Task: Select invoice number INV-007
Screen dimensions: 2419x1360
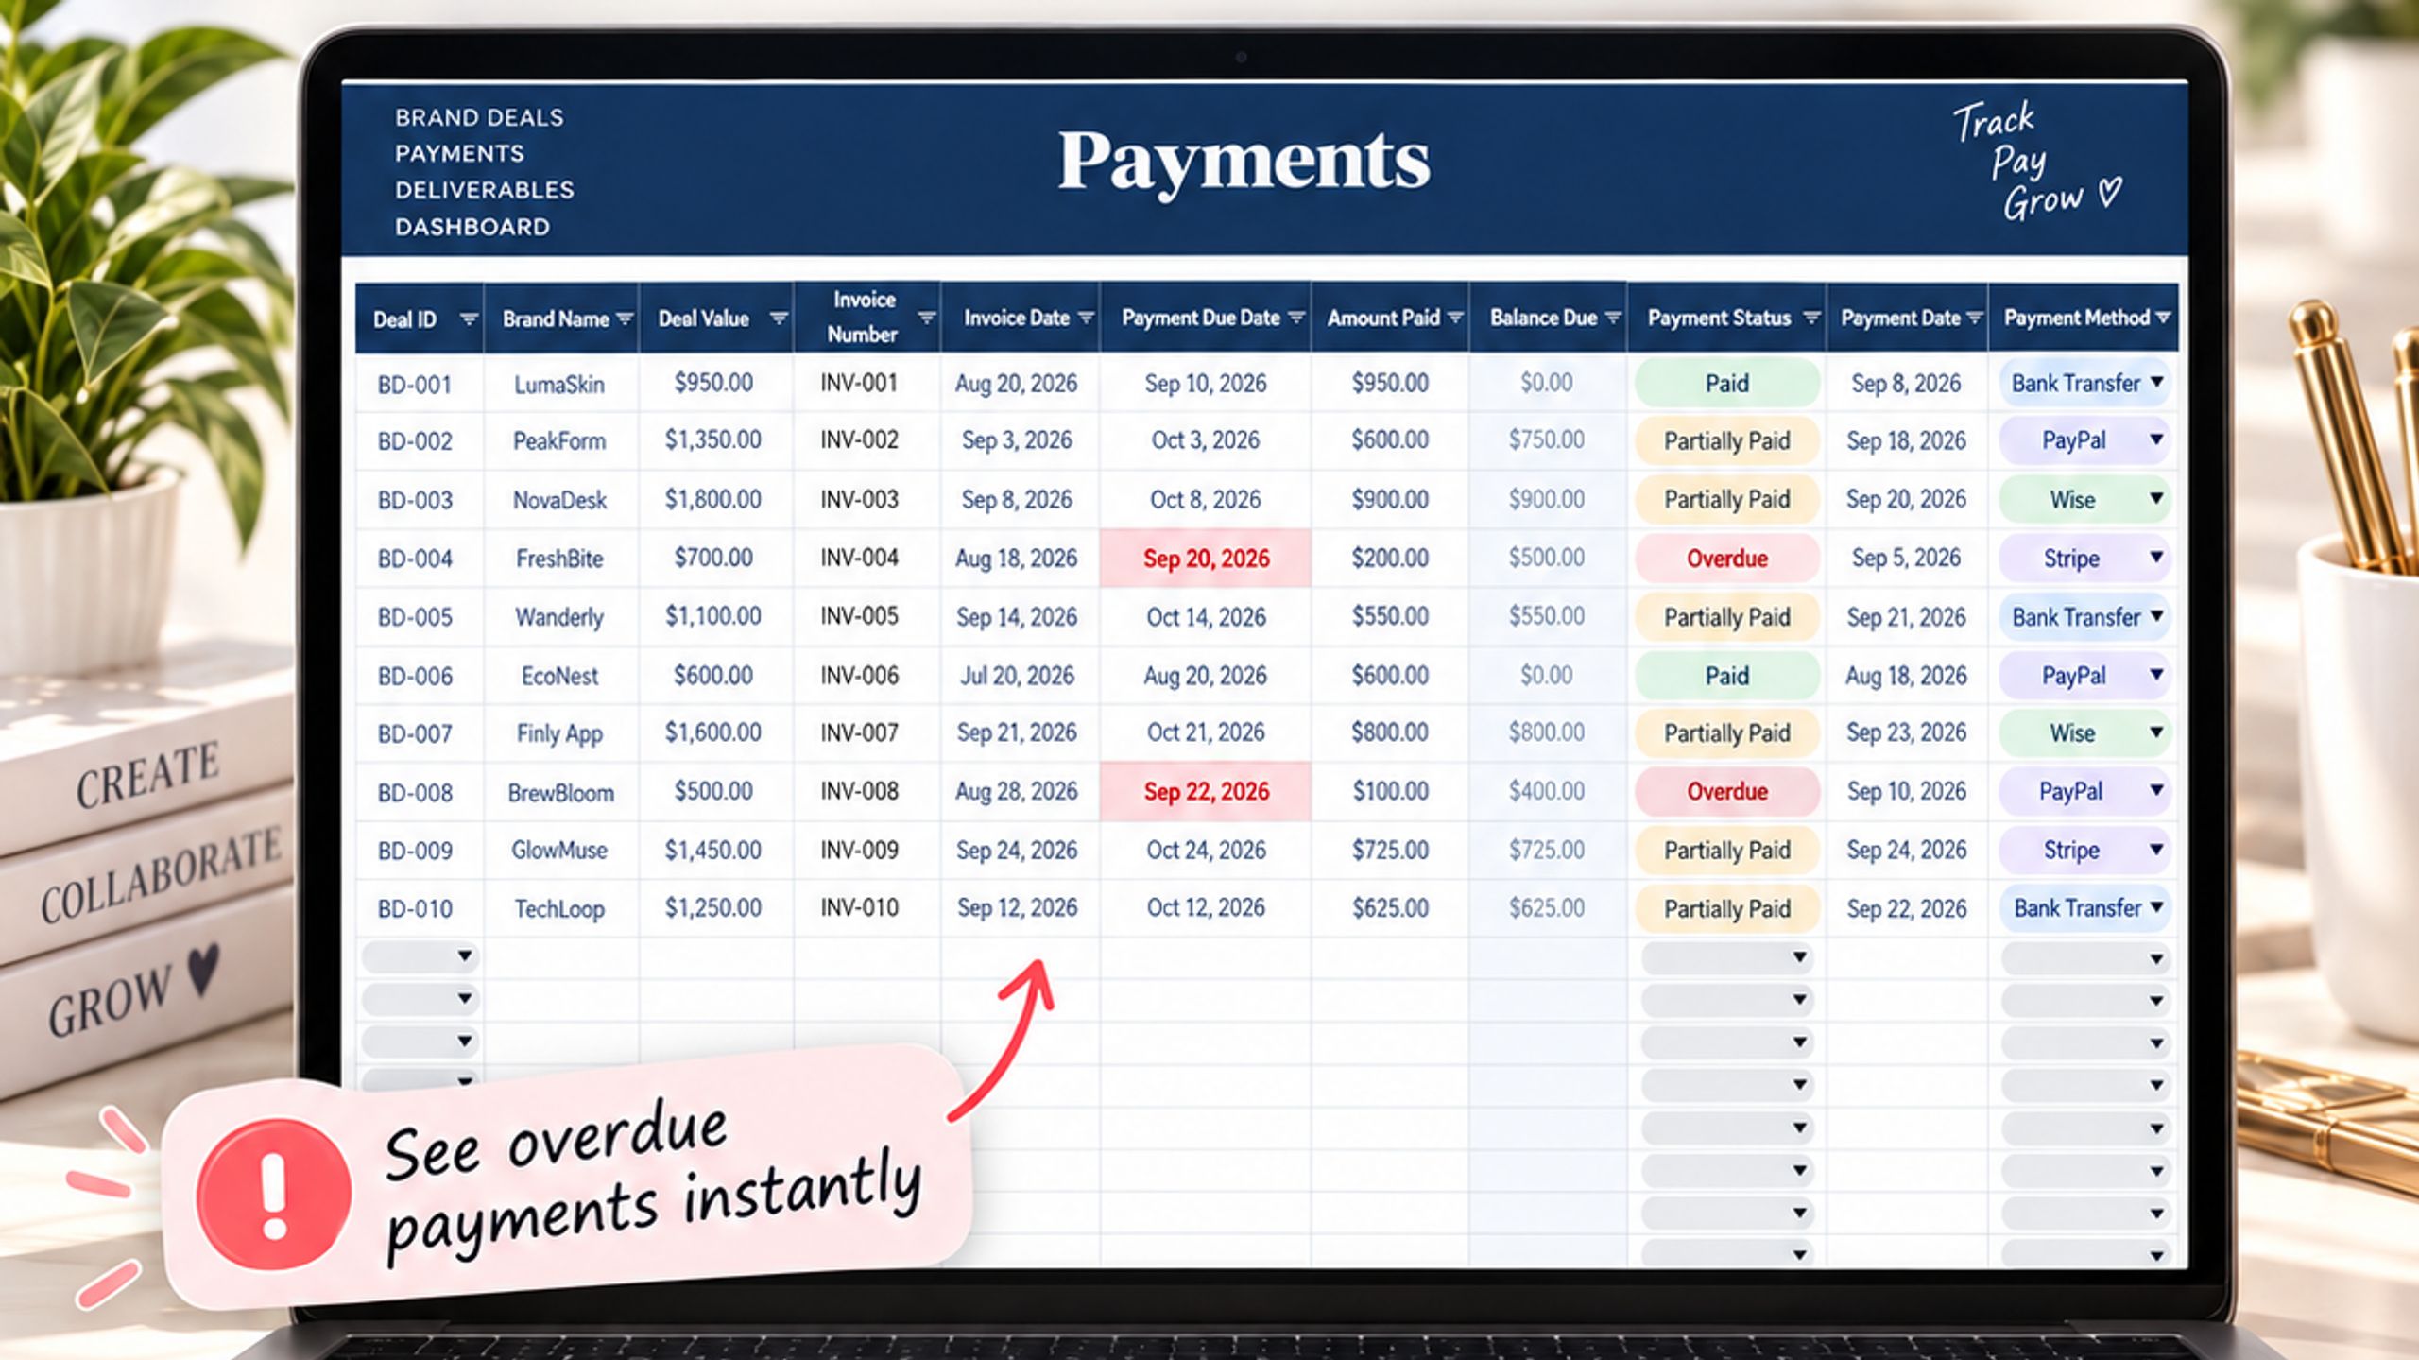Action: [859, 732]
